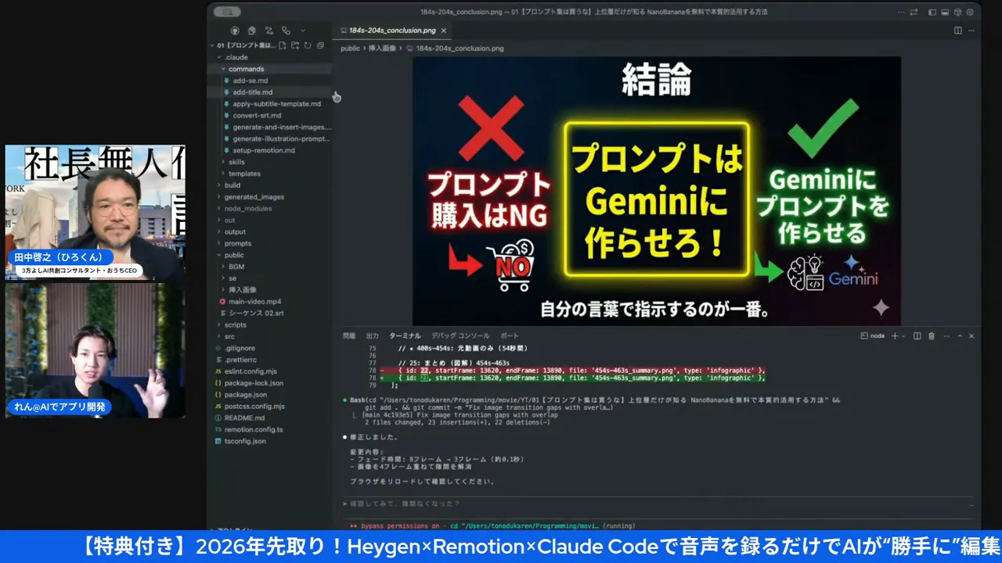The image size is (1002, 563).
Task: Split the terminal panel
Action: coord(917,336)
